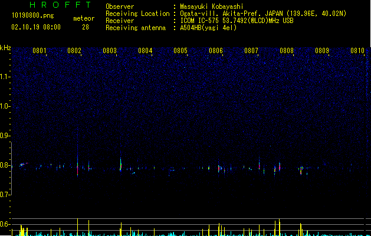
Task: Click the word "meteor" label
Action: pyautogui.click(x=84, y=18)
